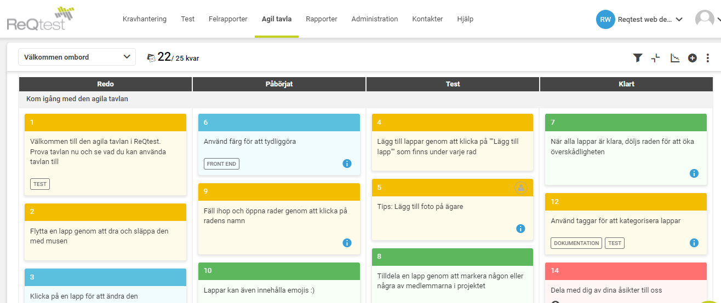Click info icon on card 7
The width and height of the screenshot is (721, 303).
694,173
